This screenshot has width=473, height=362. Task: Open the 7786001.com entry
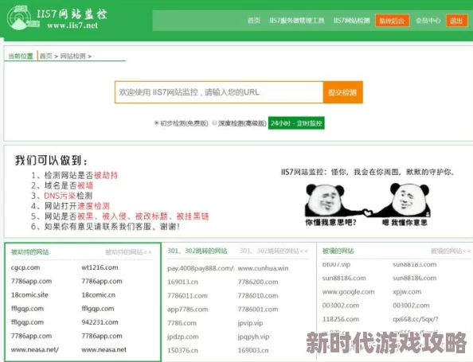[258, 309]
